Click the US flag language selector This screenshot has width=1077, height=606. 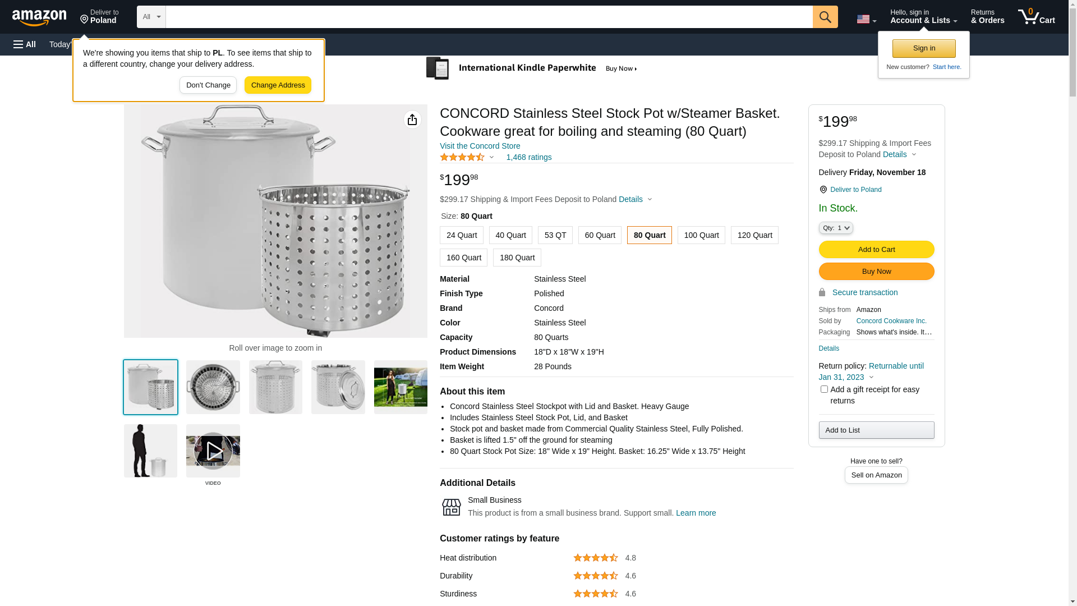coord(866,19)
